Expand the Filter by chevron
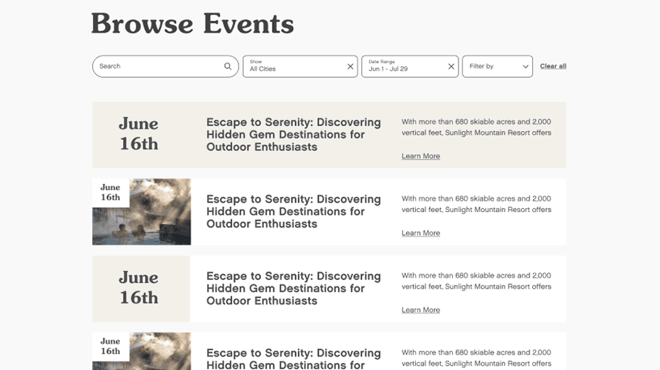This screenshot has width=660, height=370. click(x=525, y=67)
